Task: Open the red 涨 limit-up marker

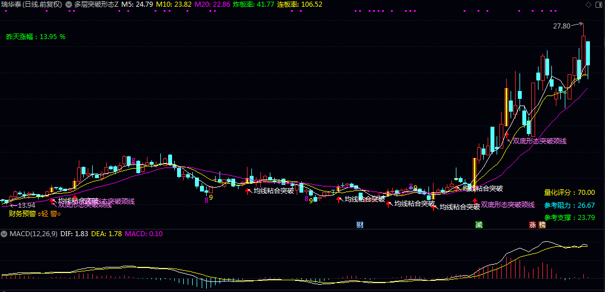Action: pos(533,225)
